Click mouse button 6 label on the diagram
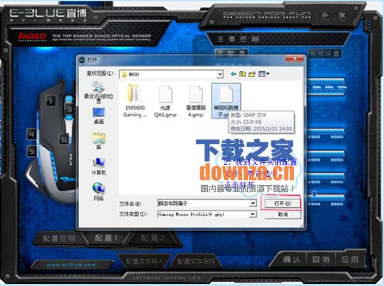 (x=64, y=139)
